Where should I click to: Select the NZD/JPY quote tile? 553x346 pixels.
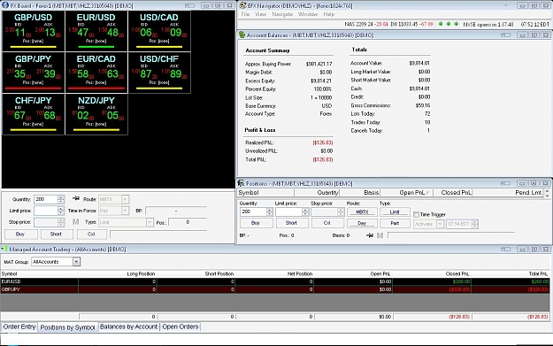coord(96,114)
